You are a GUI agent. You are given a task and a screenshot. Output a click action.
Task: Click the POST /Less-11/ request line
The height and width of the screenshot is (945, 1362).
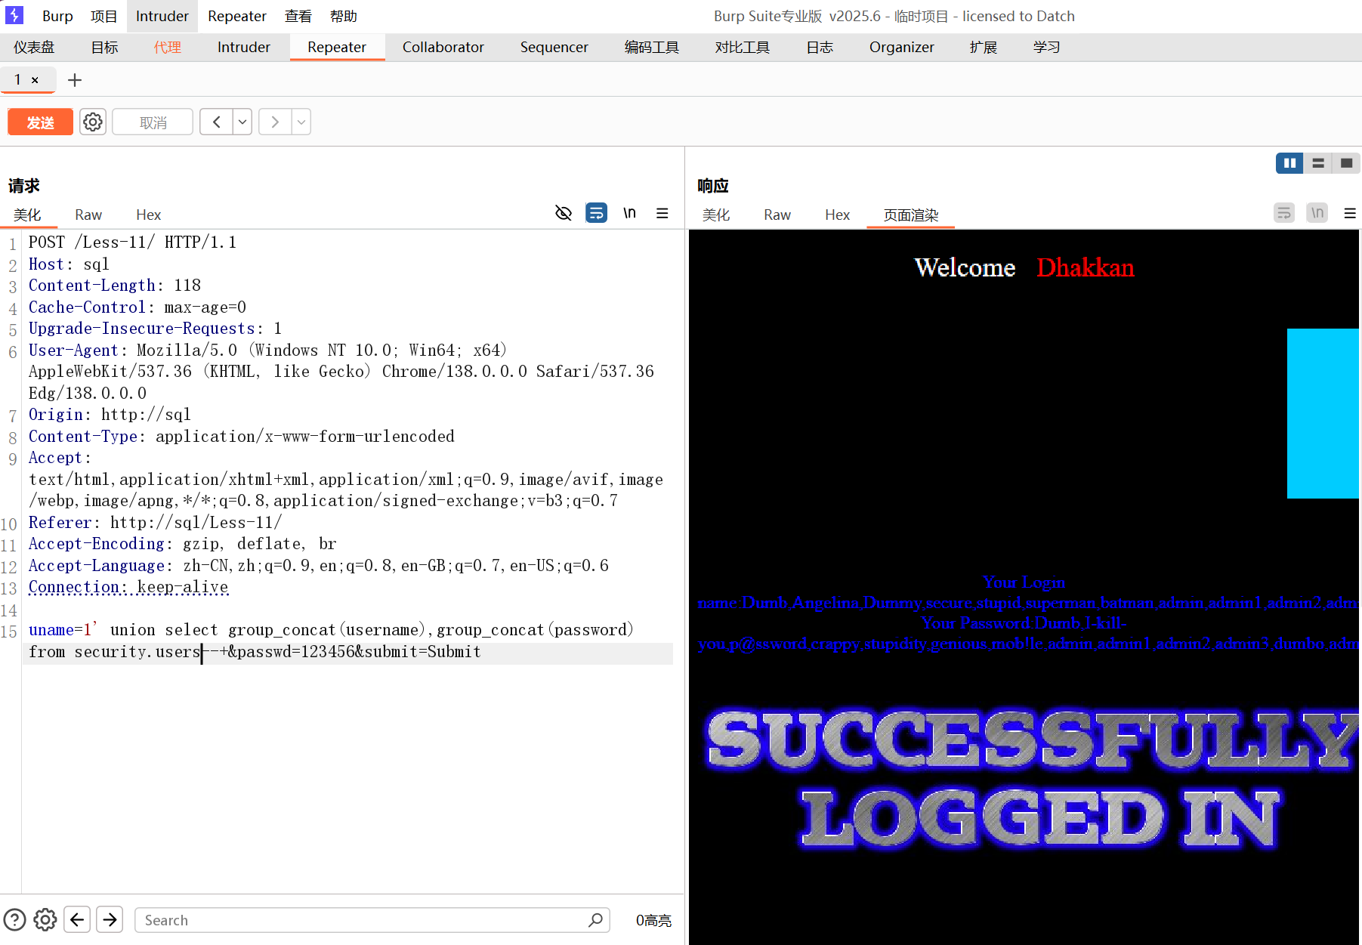point(132,242)
